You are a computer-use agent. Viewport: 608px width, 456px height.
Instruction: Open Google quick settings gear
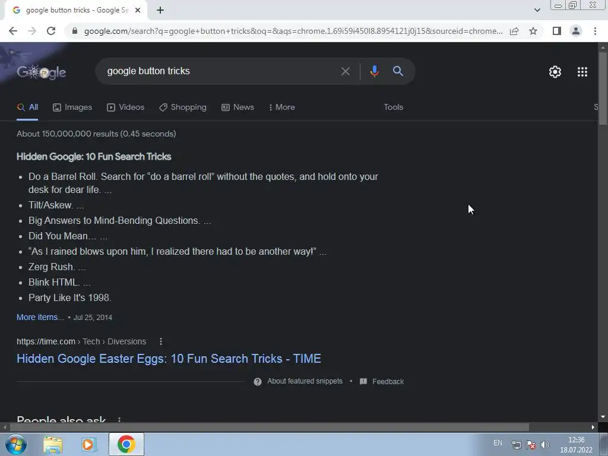click(555, 72)
